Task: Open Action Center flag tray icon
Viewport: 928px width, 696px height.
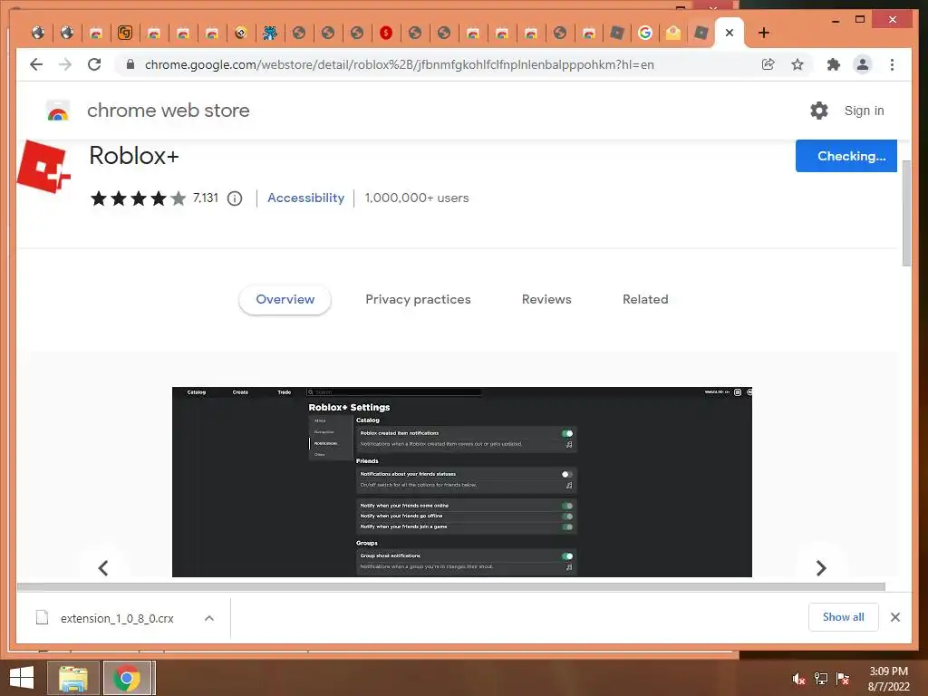Action: point(843,679)
